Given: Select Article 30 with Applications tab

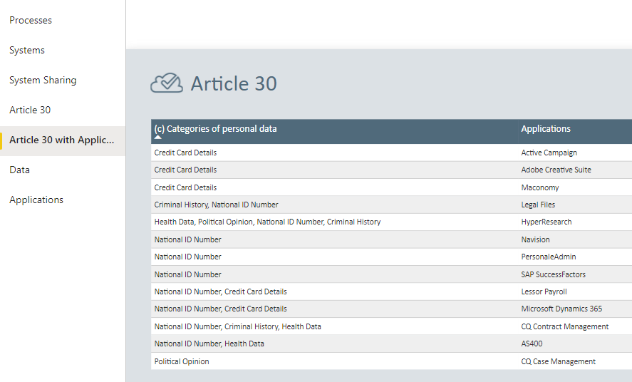Looking at the screenshot, I should tap(61, 140).
